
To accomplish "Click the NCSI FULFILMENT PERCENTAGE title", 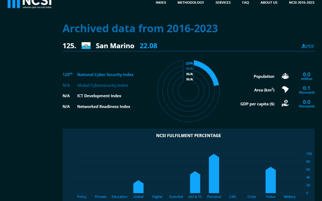I will click(188, 135).
